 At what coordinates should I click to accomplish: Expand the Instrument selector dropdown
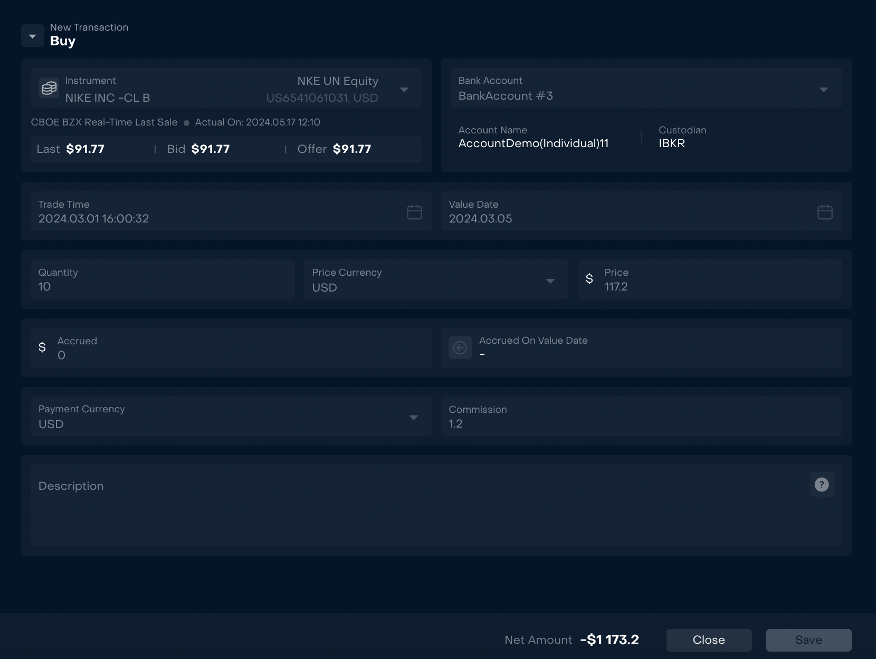pyautogui.click(x=404, y=90)
